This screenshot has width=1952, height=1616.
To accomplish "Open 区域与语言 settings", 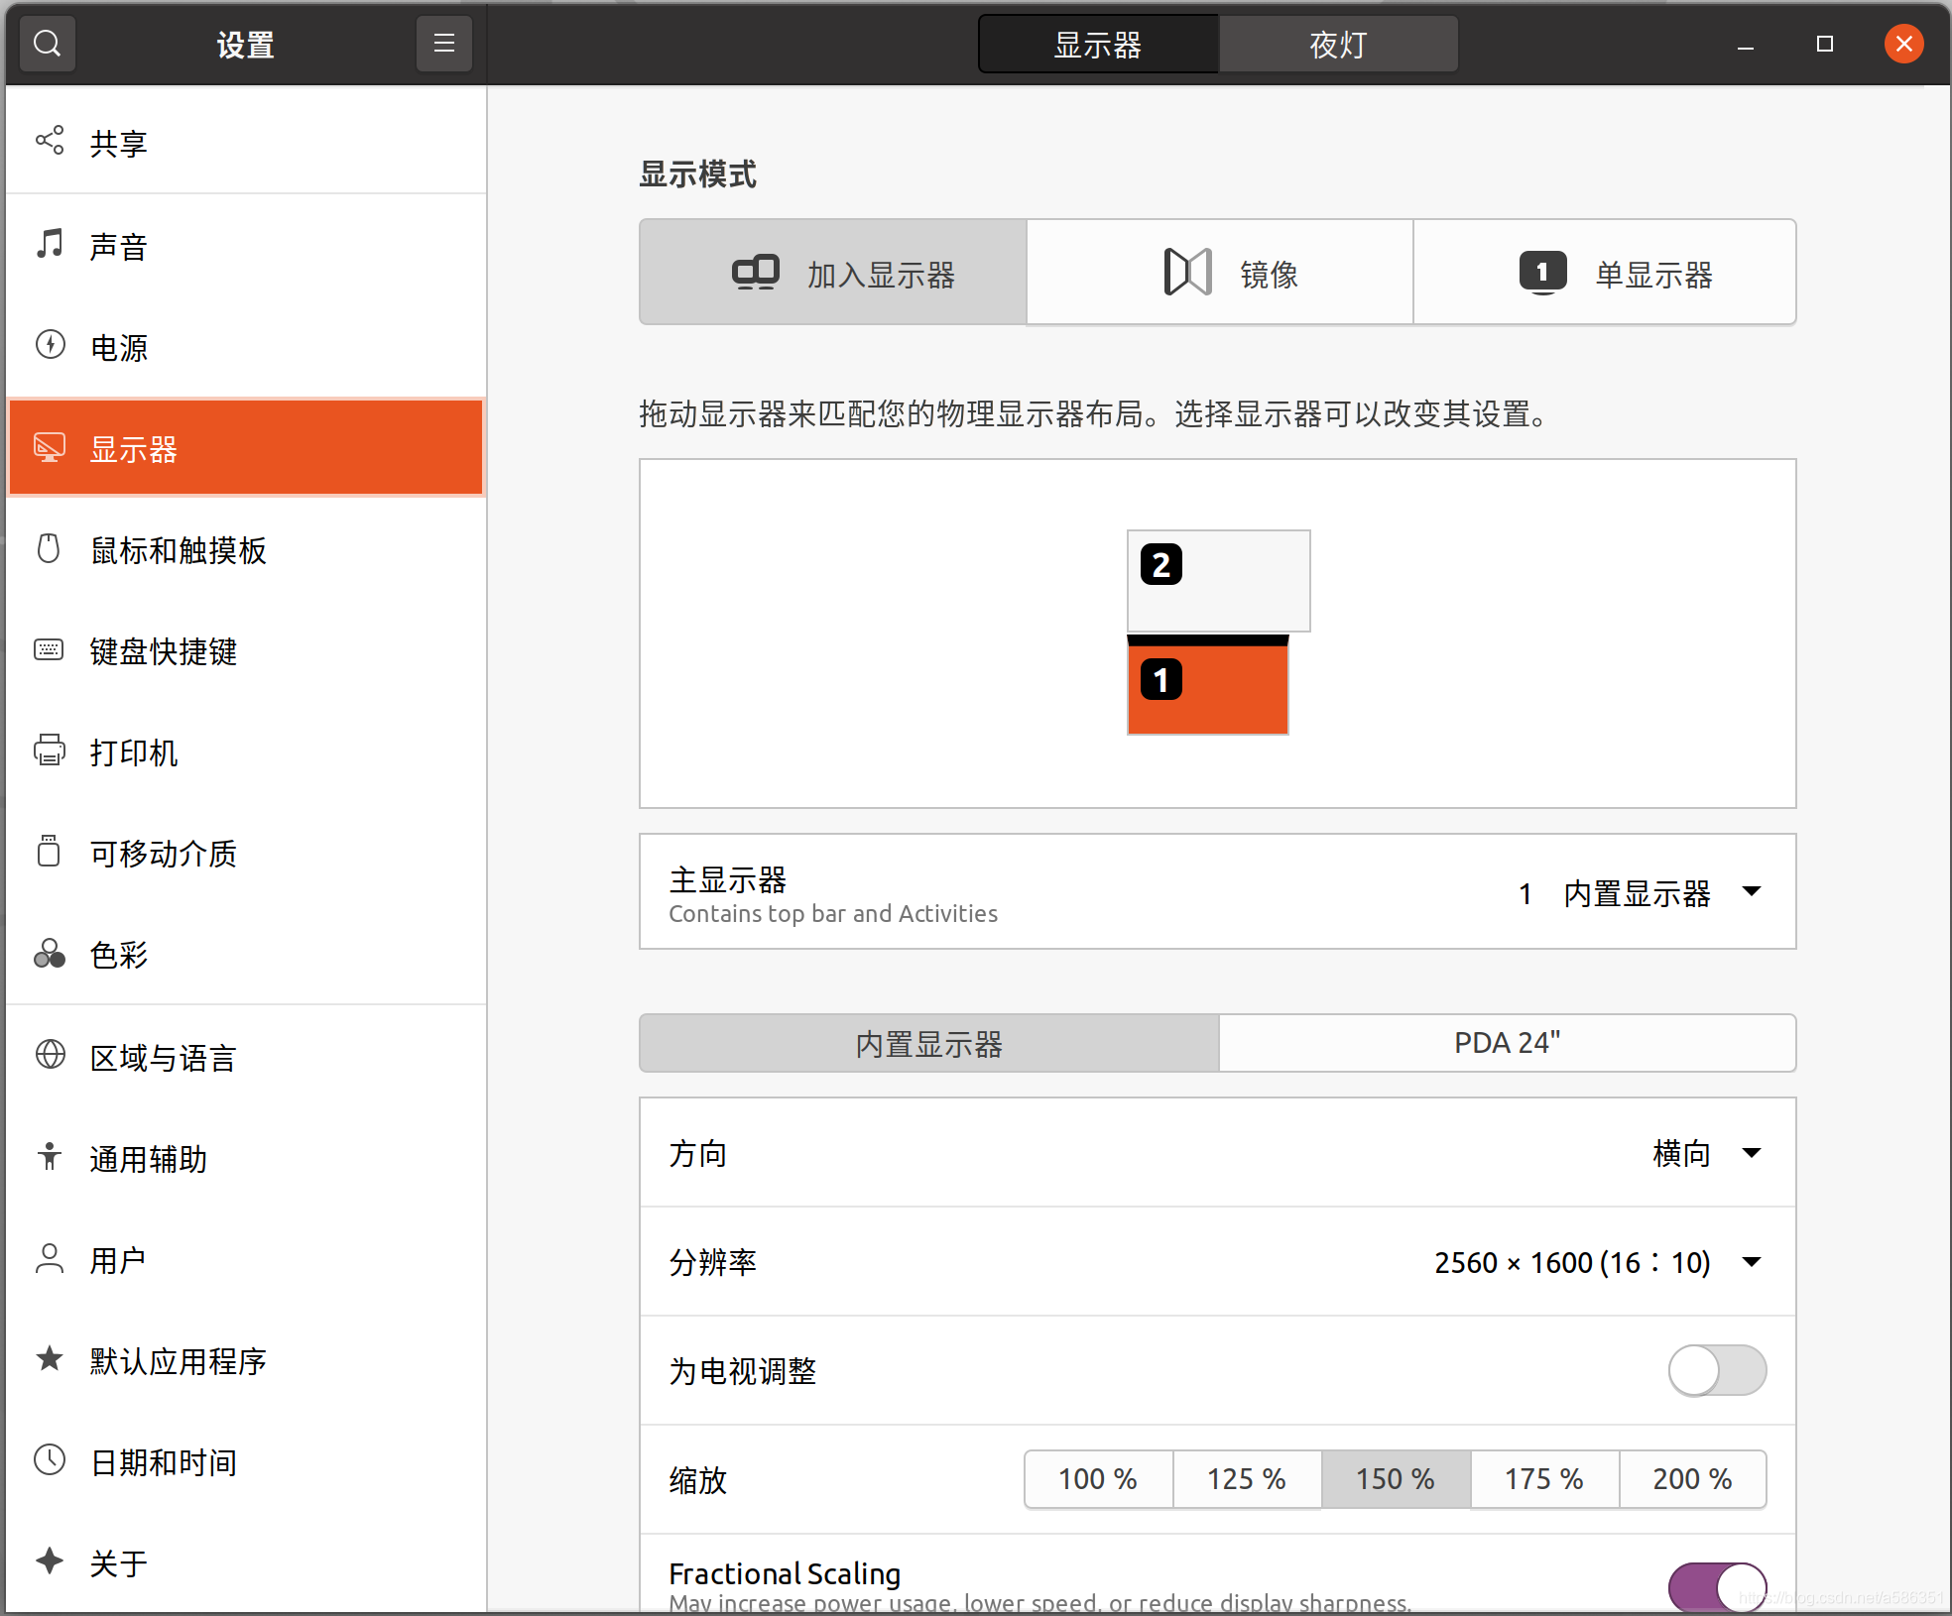I will (246, 1057).
